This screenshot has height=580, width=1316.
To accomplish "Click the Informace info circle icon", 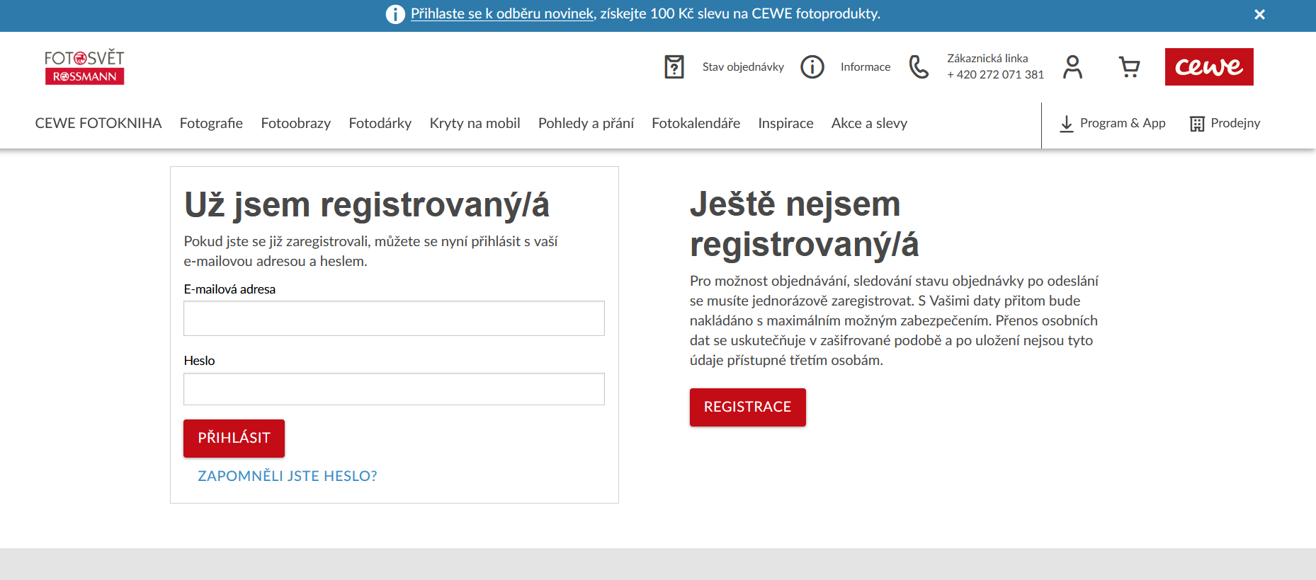I will pos(812,67).
